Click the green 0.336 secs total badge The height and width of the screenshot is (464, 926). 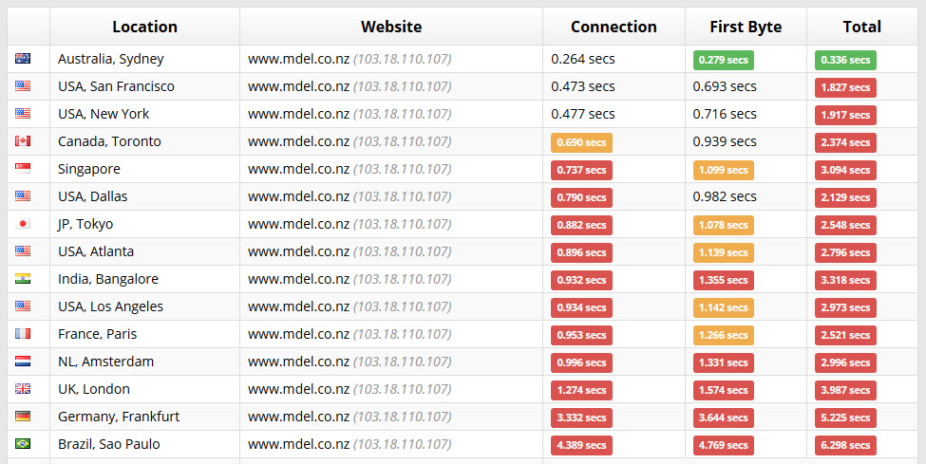[845, 60]
